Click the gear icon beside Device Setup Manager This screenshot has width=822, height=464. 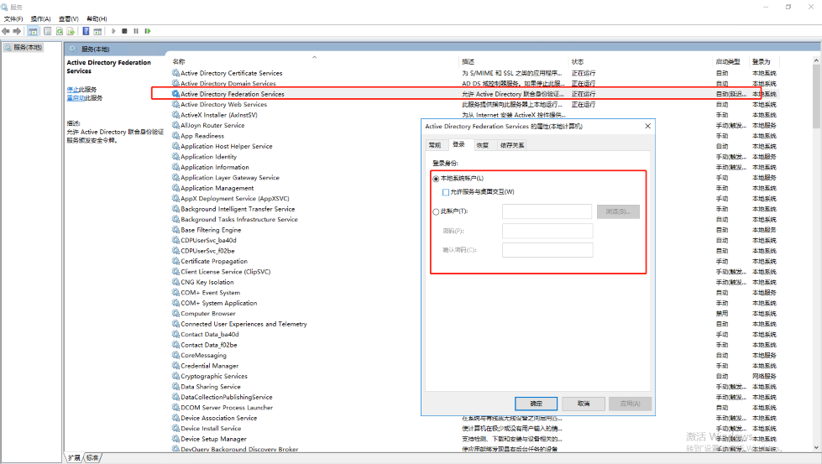click(175, 439)
